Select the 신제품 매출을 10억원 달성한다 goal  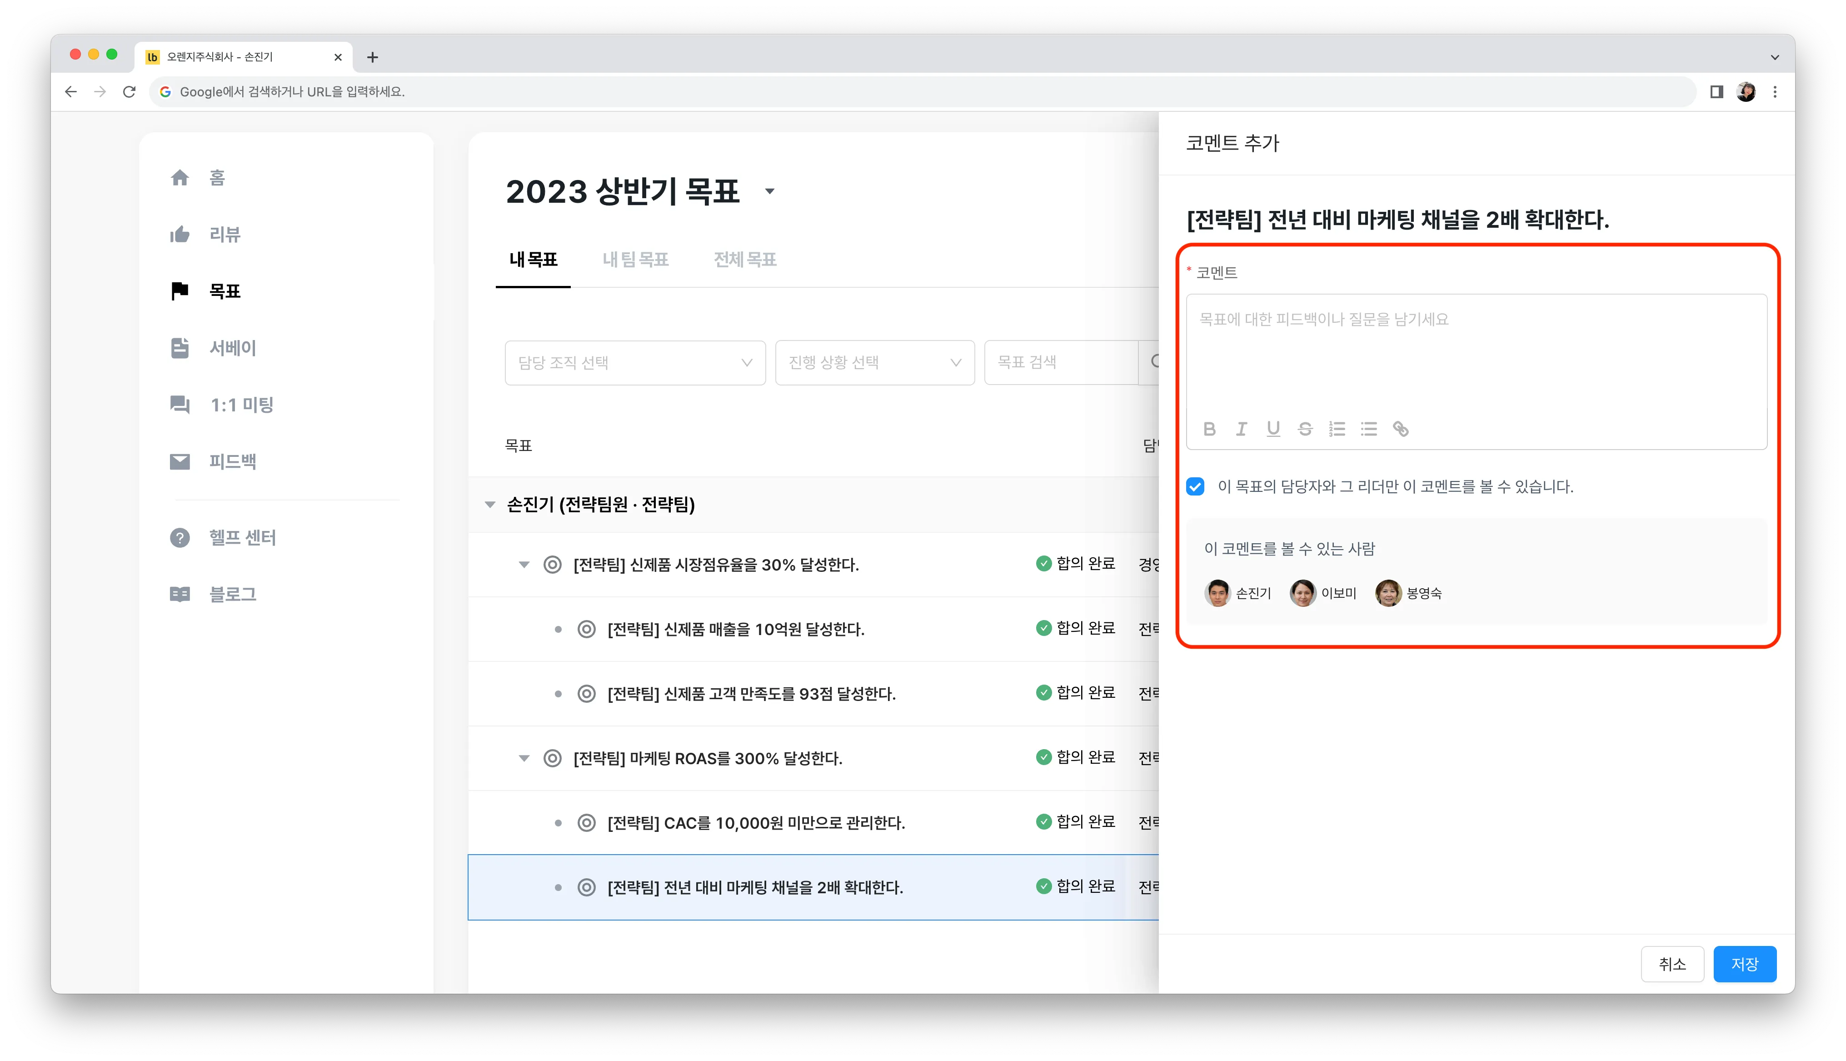coord(736,630)
